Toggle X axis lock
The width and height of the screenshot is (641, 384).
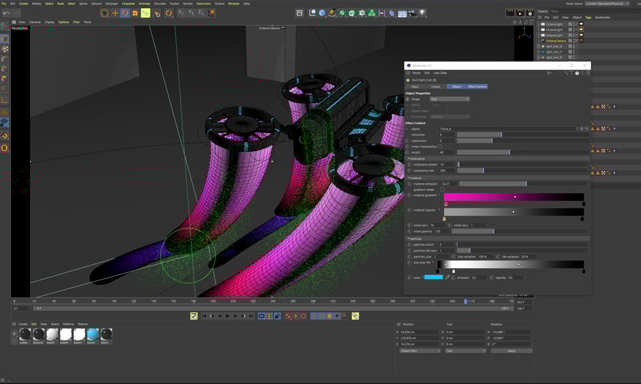pyautogui.click(x=182, y=13)
